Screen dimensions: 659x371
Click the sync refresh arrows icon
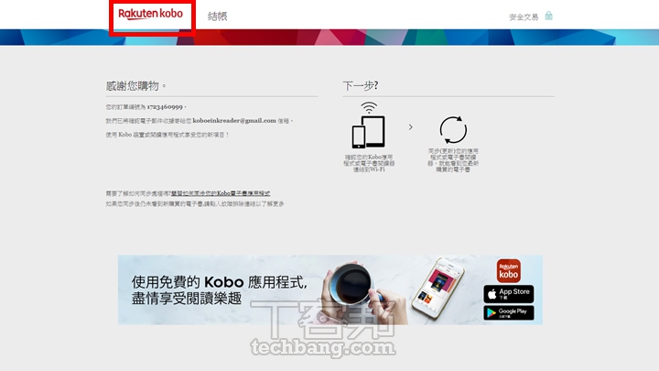(x=453, y=129)
